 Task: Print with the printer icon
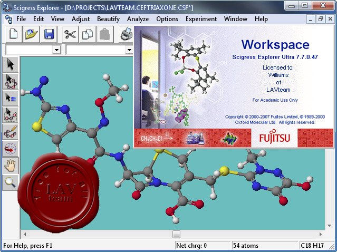tap(127, 34)
